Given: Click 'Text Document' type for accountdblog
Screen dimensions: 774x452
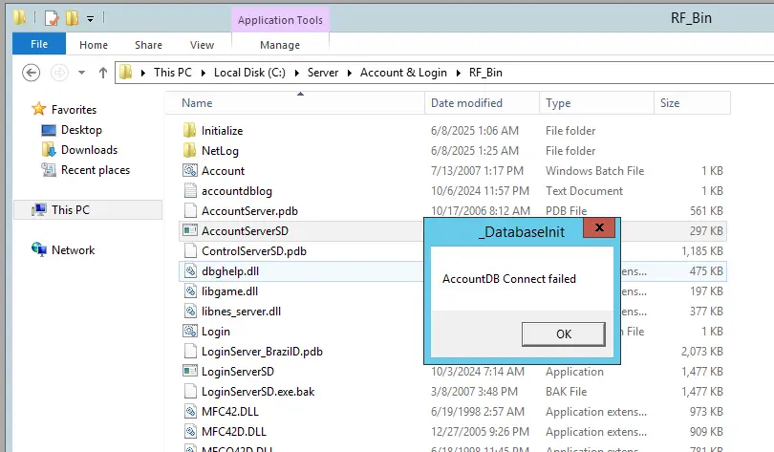Looking at the screenshot, I should tap(584, 191).
